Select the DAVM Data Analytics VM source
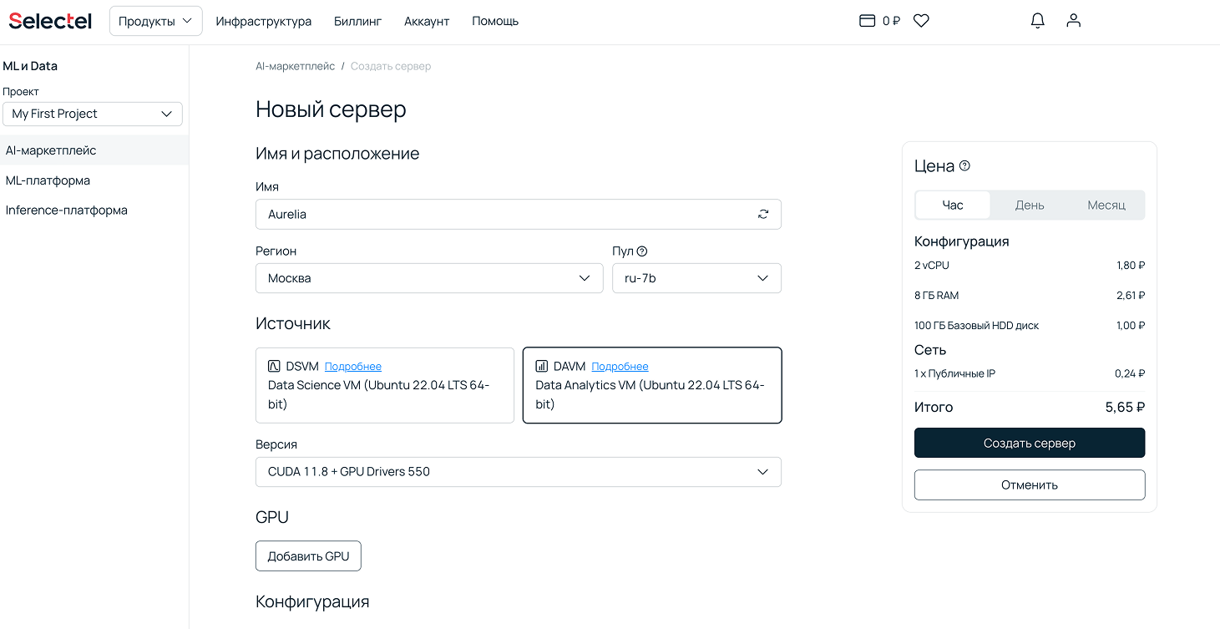Viewport: 1220px width, 629px height. click(x=651, y=385)
